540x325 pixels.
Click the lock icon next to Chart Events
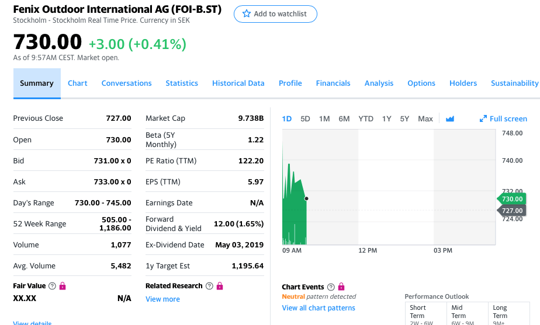pos(341,287)
